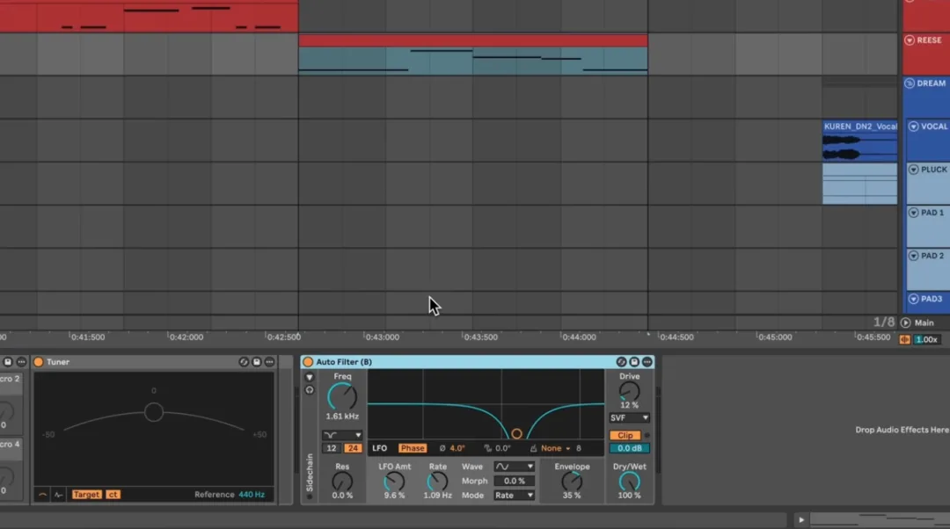Click Tuner hot-swap preset icon
Viewport: 950px width, 529px height.
(244, 362)
